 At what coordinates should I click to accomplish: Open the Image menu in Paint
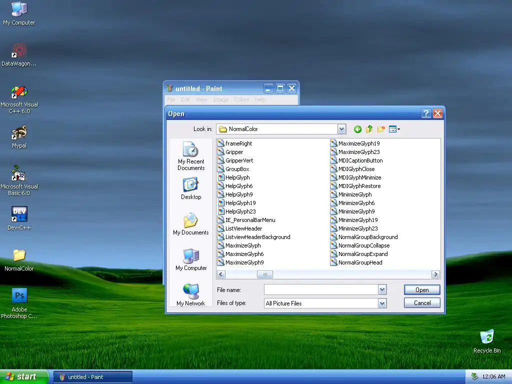coord(220,99)
